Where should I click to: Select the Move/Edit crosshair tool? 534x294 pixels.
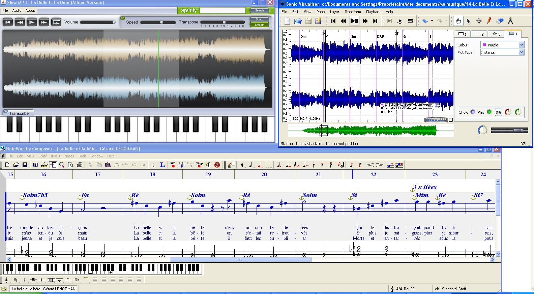[x=479, y=21]
